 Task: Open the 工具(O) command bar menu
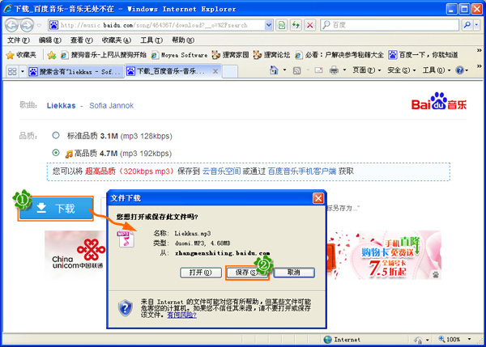(x=437, y=70)
